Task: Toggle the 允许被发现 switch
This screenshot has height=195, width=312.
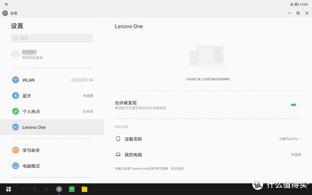Action: 296,105
